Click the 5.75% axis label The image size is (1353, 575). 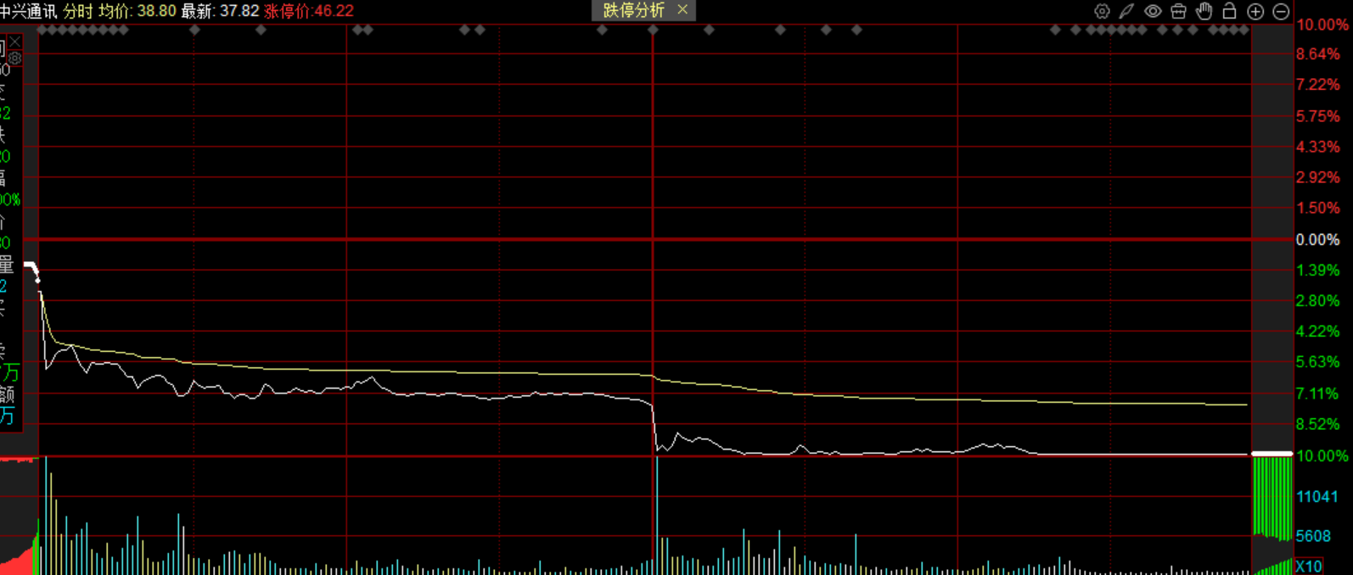[x=1317, y=116]
